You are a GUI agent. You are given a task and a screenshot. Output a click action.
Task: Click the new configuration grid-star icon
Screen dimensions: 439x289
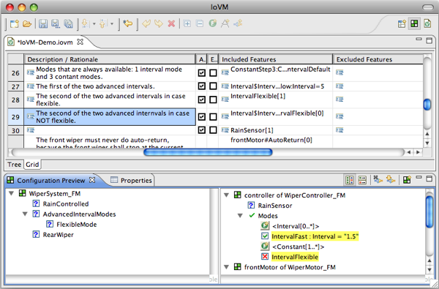(407, 180)
